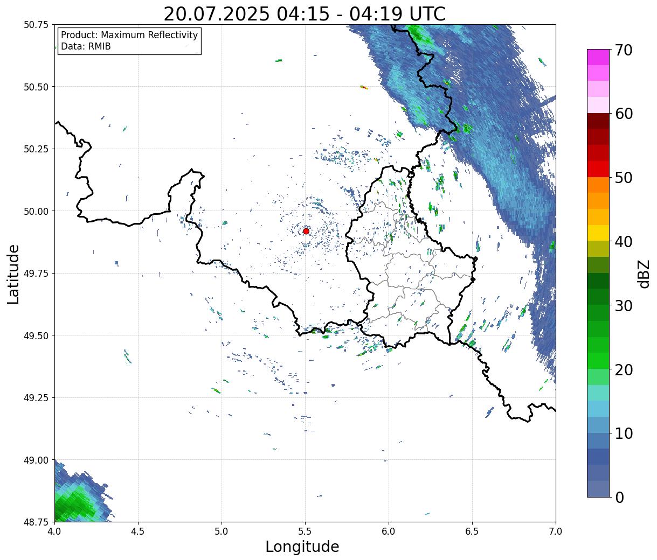Screen dimensions: 657x560
Task: Click the colorbar tick label 70
Action: click(623, 50)
